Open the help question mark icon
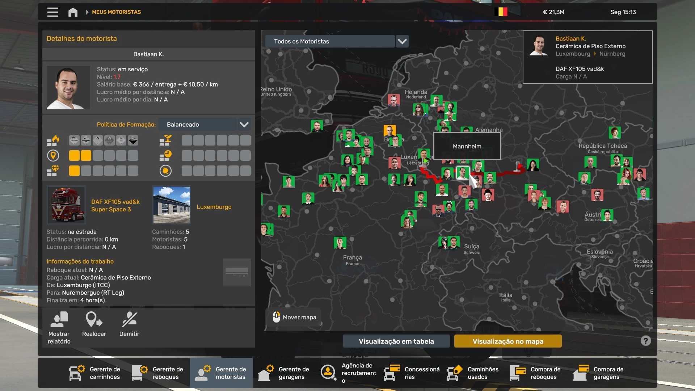Image resolution: width=695 pixels, height=391 pixels. (x=645, y=341)
